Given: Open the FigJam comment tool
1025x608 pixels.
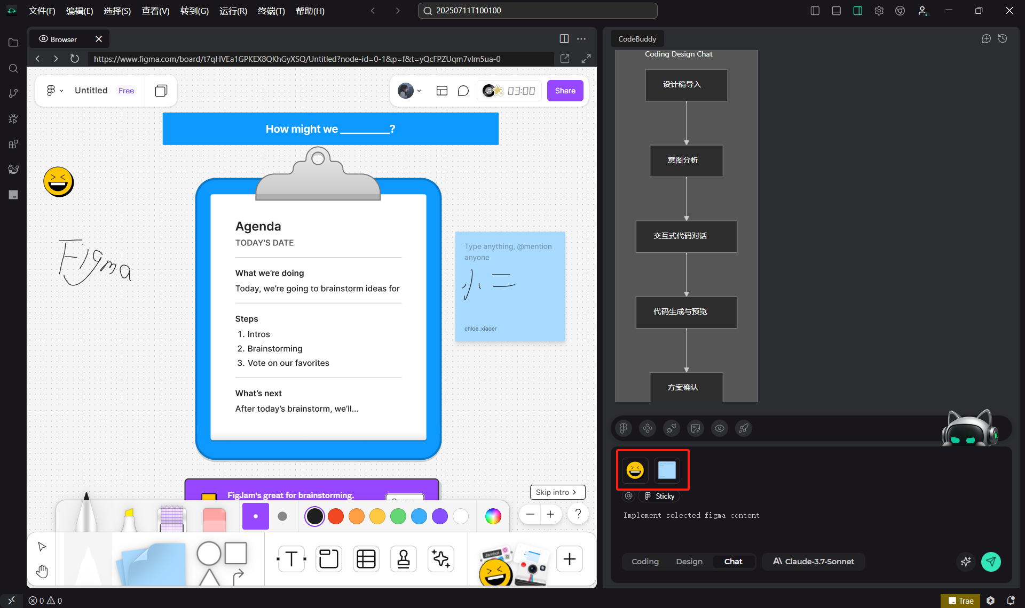Looking at the screenshot, I should point(463,91).
